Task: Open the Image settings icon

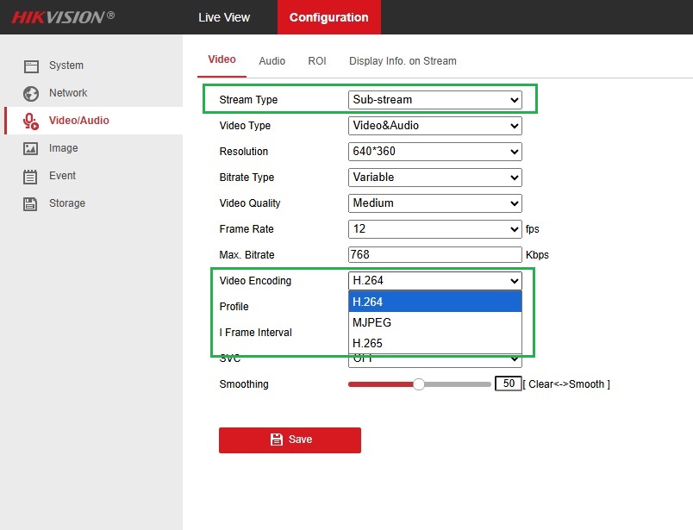Action: pyautogui.click(x=31, y=147)
